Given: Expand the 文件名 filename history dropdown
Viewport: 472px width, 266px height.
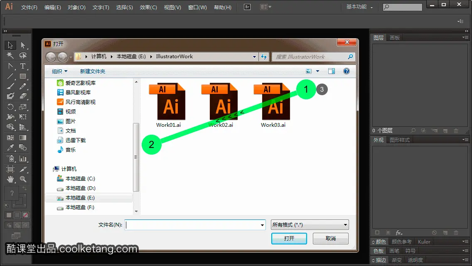Looking at the screenshot, I should point(262,225).
